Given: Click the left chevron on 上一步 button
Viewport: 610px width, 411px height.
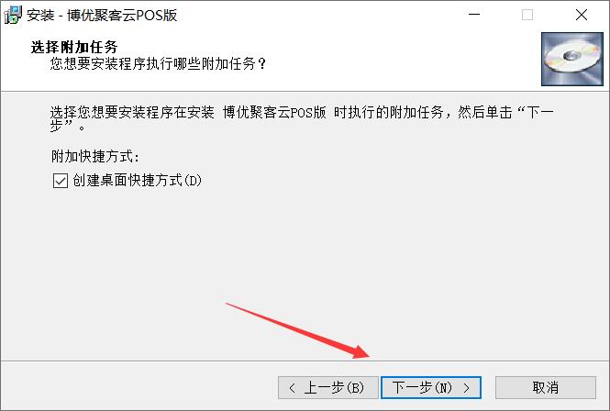Looking at the screenshot, I should [293, 388].
